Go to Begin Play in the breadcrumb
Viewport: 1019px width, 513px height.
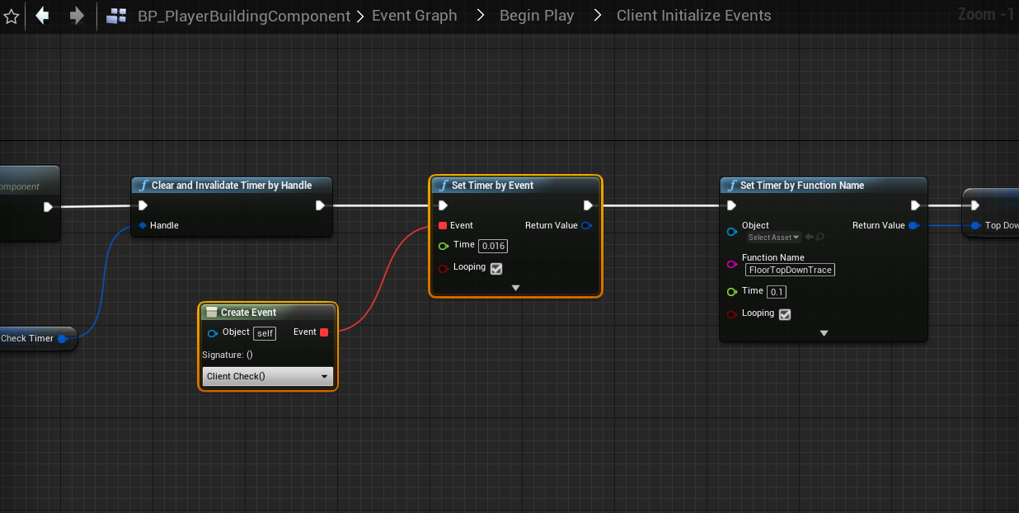click(x=537, y=16)
